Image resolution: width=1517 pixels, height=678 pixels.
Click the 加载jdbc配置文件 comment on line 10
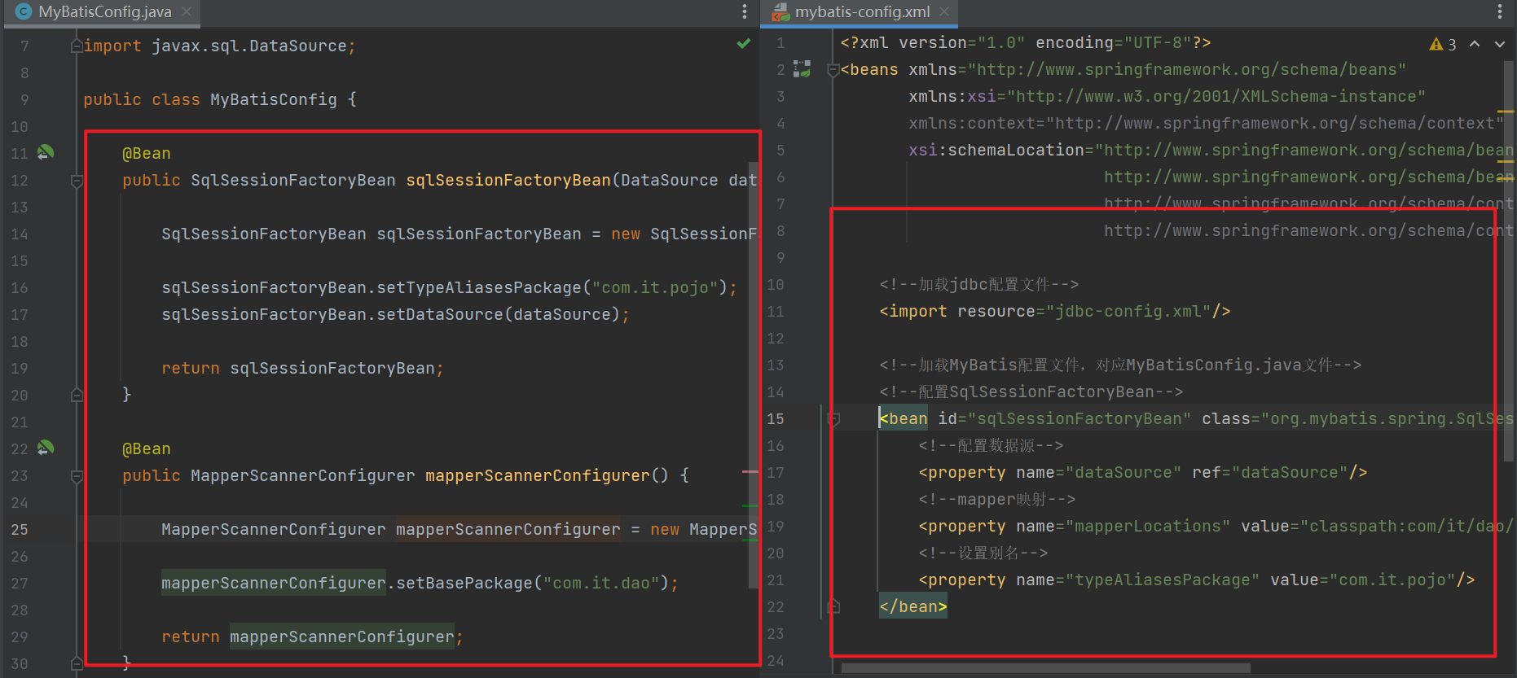[978, 284]
